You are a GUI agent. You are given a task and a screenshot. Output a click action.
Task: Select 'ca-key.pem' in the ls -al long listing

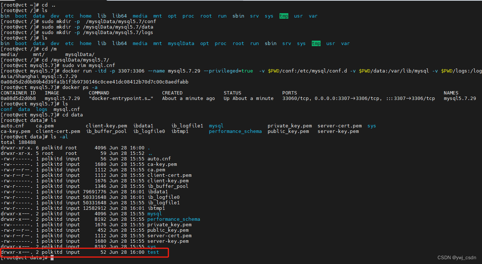tap(162, 164)
